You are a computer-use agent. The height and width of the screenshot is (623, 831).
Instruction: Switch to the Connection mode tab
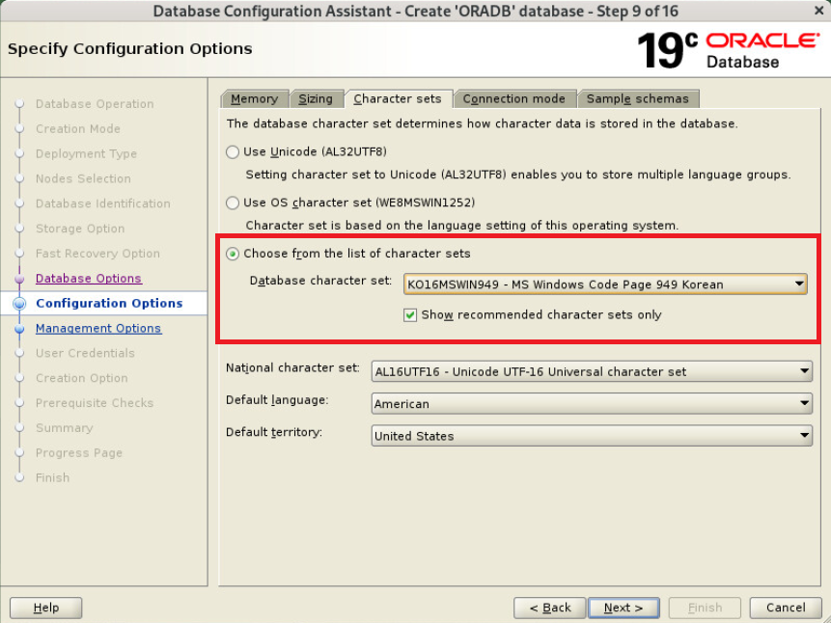514,99
